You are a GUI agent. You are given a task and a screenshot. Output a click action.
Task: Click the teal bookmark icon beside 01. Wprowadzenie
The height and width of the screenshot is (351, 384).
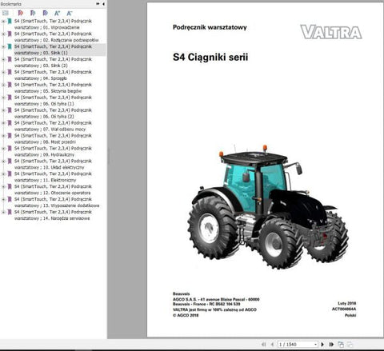pos(10,21)
